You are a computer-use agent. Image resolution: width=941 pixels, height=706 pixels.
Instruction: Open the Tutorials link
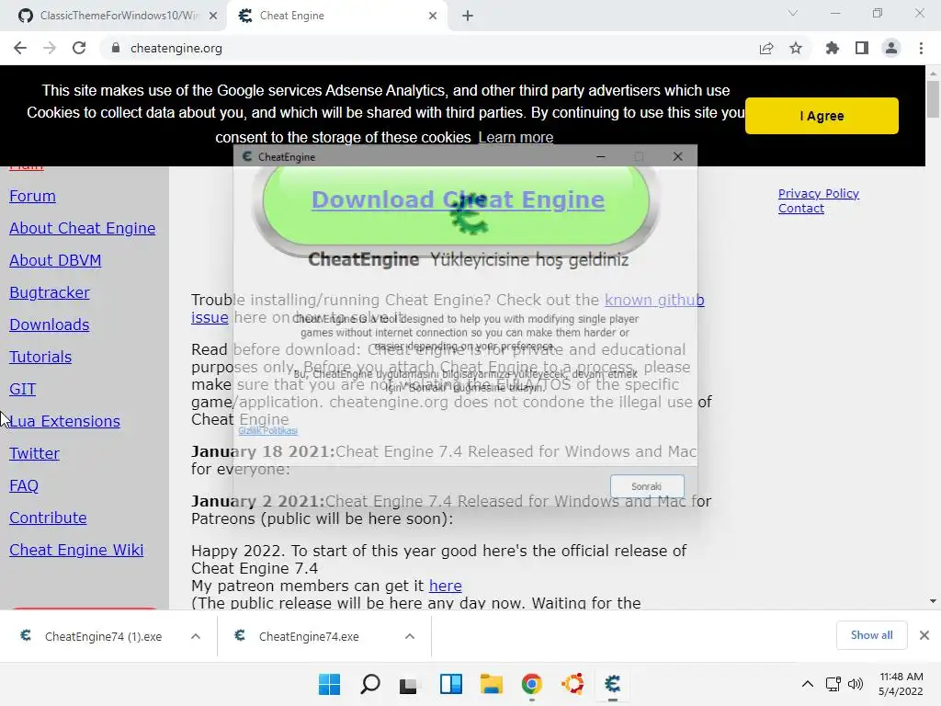click(x=40, y=358)
